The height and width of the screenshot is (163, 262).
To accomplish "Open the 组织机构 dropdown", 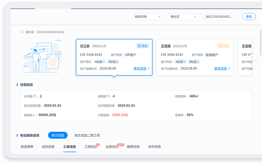I will pos(147,17).
